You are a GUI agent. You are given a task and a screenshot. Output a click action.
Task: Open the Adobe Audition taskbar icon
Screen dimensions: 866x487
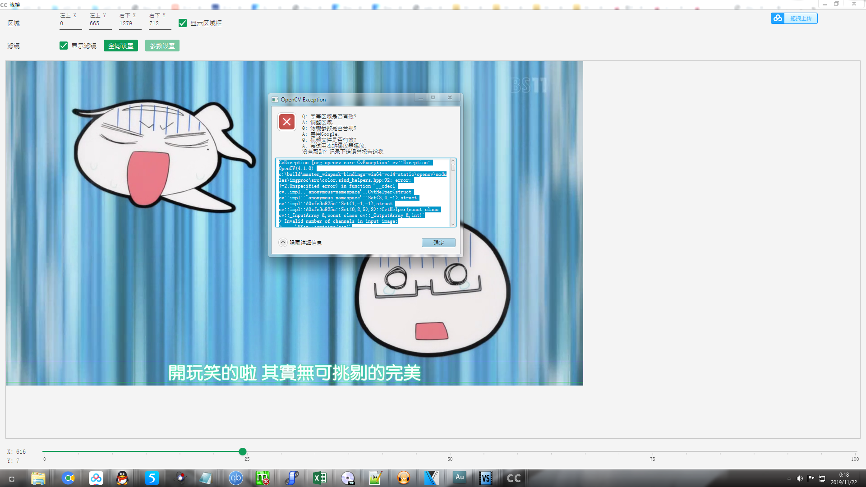[460, 478]
